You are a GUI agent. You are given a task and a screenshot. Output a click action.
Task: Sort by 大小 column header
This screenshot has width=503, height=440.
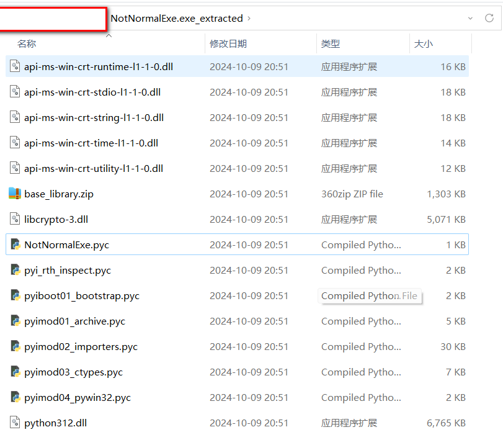click(424, 43)
